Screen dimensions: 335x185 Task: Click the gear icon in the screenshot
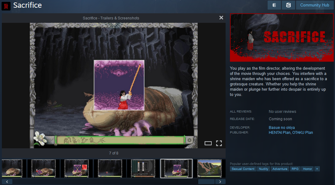click(x=189, y=140)
